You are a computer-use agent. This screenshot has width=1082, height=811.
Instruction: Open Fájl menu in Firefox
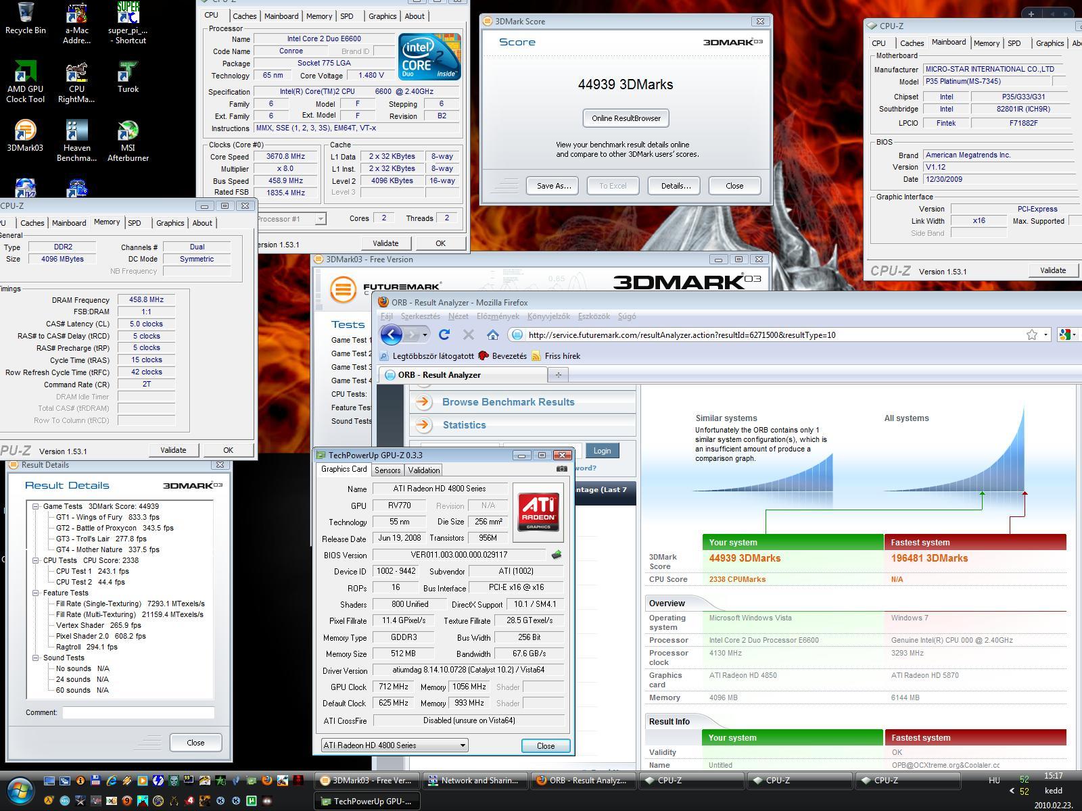tap(387, 316)
